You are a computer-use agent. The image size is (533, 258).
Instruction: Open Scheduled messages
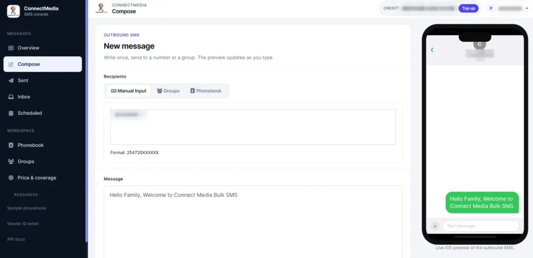43,113
